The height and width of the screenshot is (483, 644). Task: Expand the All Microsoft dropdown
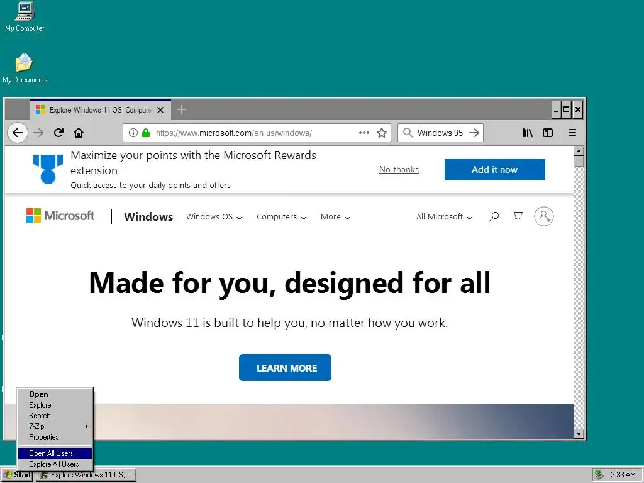point(445,217)
